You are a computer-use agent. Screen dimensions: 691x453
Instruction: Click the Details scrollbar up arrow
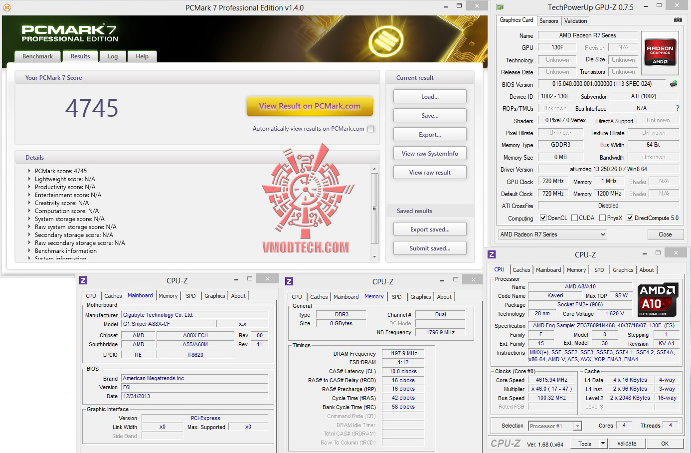click(x=375, y=169)
